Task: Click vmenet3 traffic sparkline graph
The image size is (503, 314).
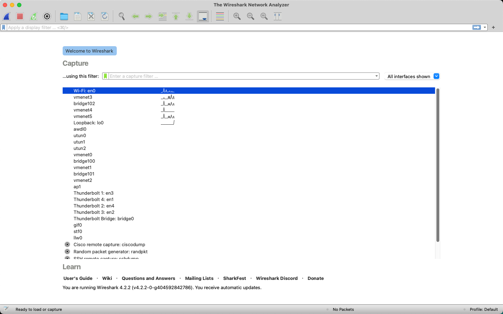Action: pyautogui.click(x=168, y=97)
